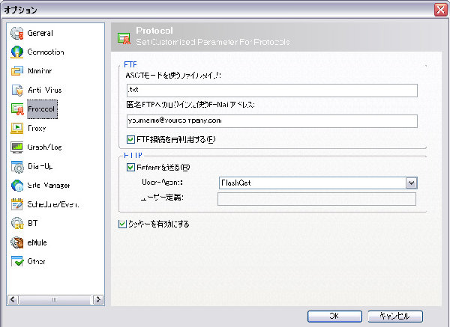Click the anonymous FTP email address field
The width and height of the screenshot is (450, 327).
pyautogui.click(x=271, y=119)
